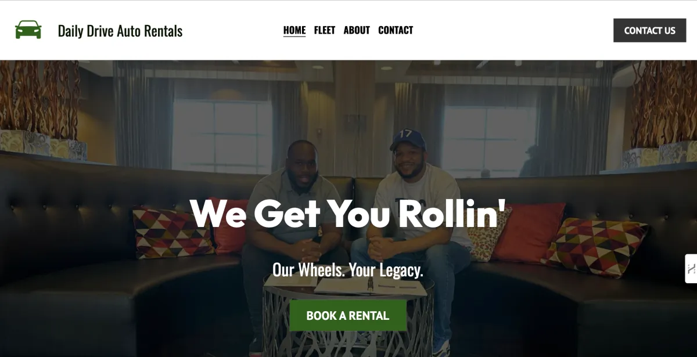Click the green car logo icon
697x357 pixels.
(x=28, y=30)
